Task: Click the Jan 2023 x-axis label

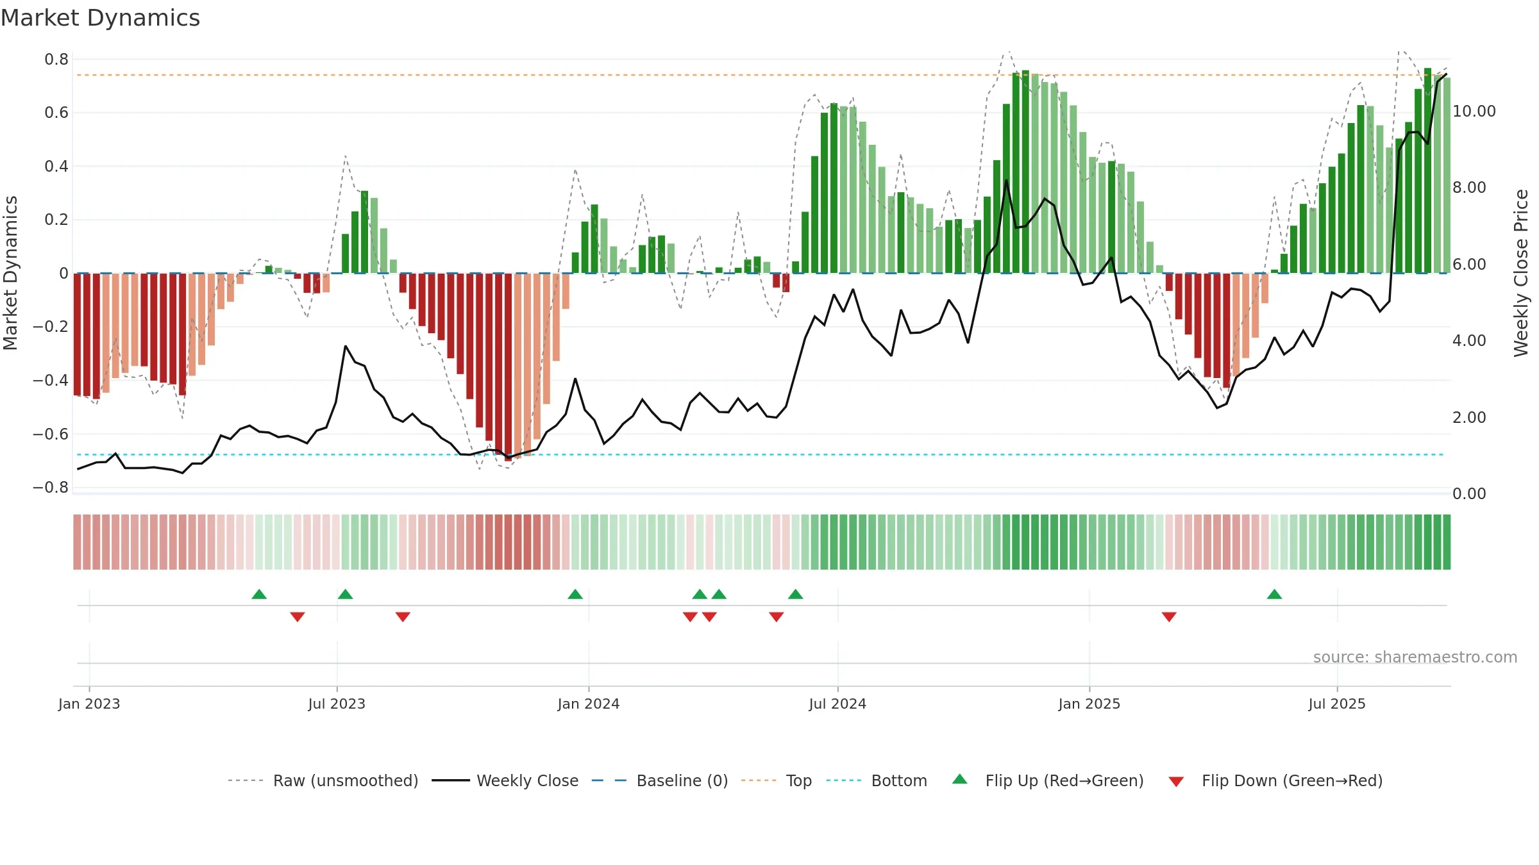Action: (89, 704)
